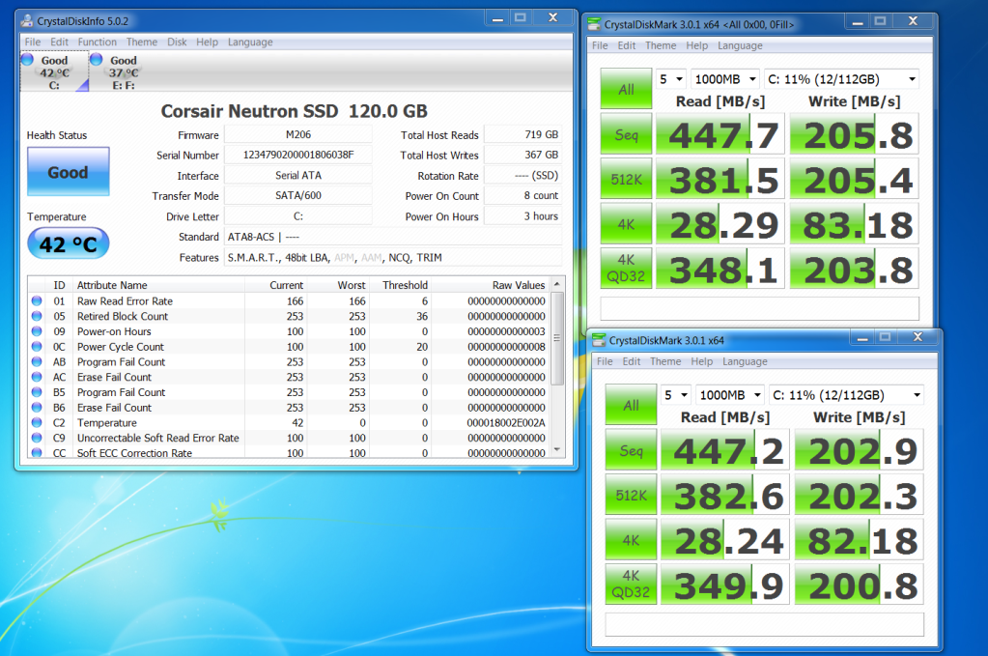Screen dimensions: 988x656
Task: Click the Raw Values column header
Action: [491, 285]
